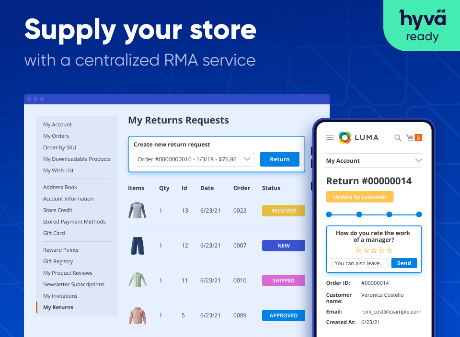The height and width of the screenshot is (337, 460).
Task: Click customer name Veronica Costello
Action: point(382,295)
